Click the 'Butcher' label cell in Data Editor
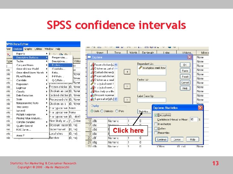This screenshot has height=174, width=233. 58,138
